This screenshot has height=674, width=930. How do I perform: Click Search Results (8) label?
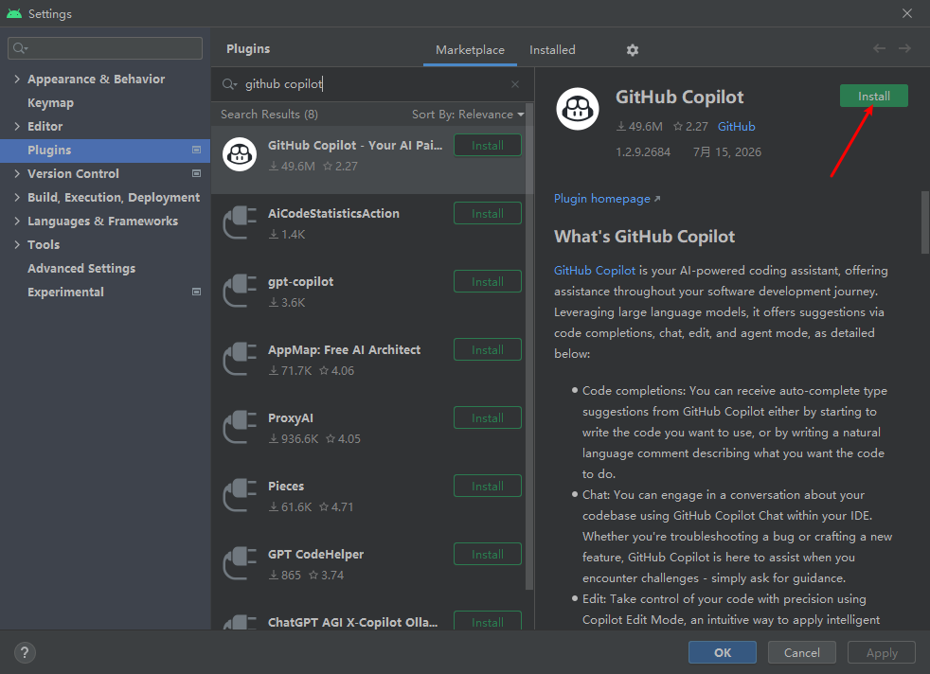269,115
